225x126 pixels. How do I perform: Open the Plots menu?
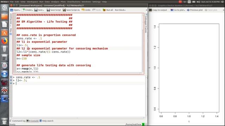coord(63,2)
